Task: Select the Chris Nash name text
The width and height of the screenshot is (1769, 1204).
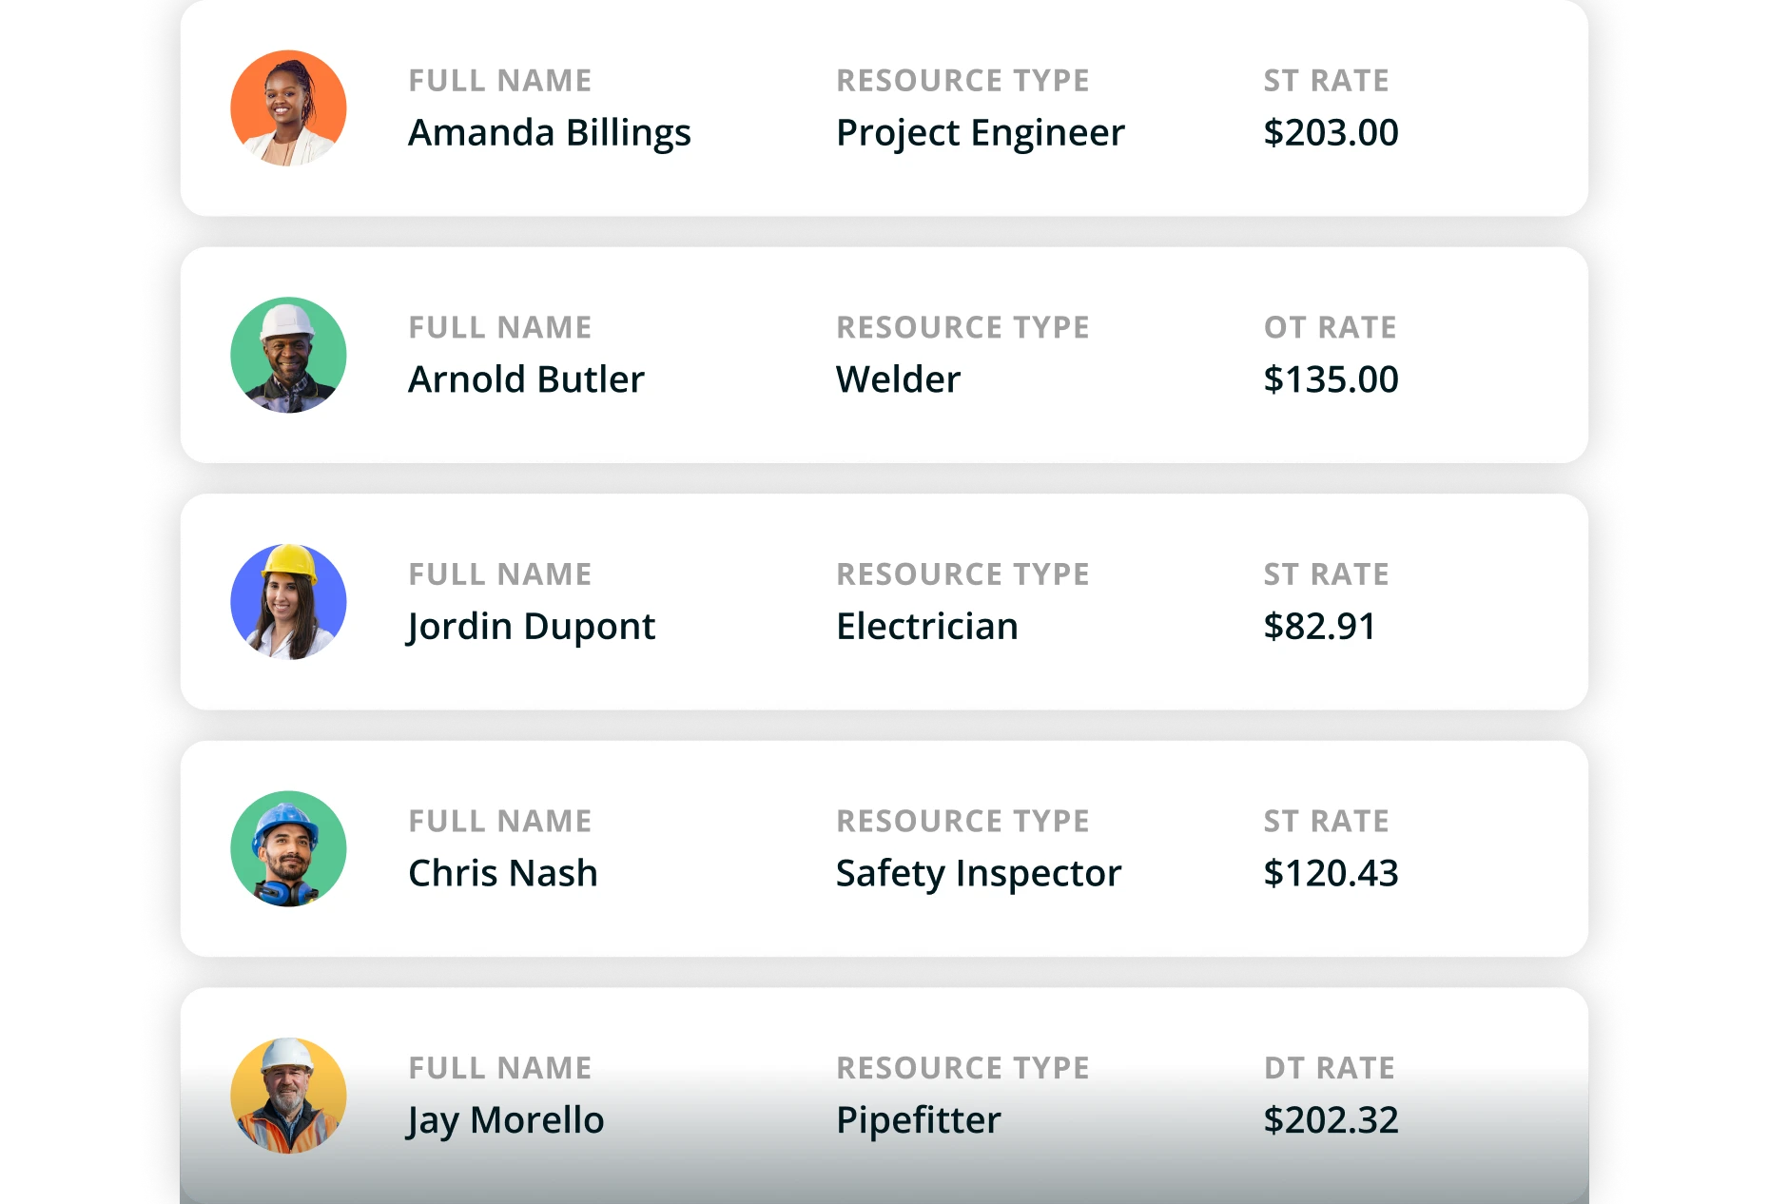Action: 502,873
